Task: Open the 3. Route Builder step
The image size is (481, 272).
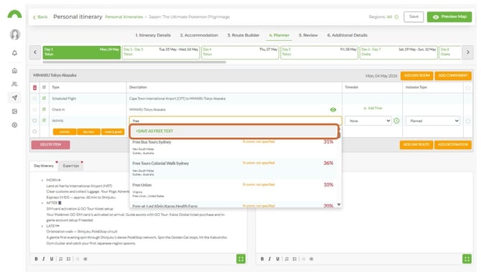Action: (243, 35)
